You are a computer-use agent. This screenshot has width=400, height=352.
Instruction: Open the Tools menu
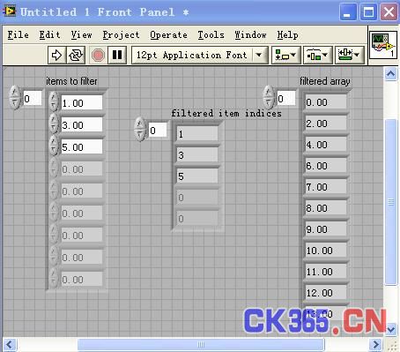pos(211,35)
